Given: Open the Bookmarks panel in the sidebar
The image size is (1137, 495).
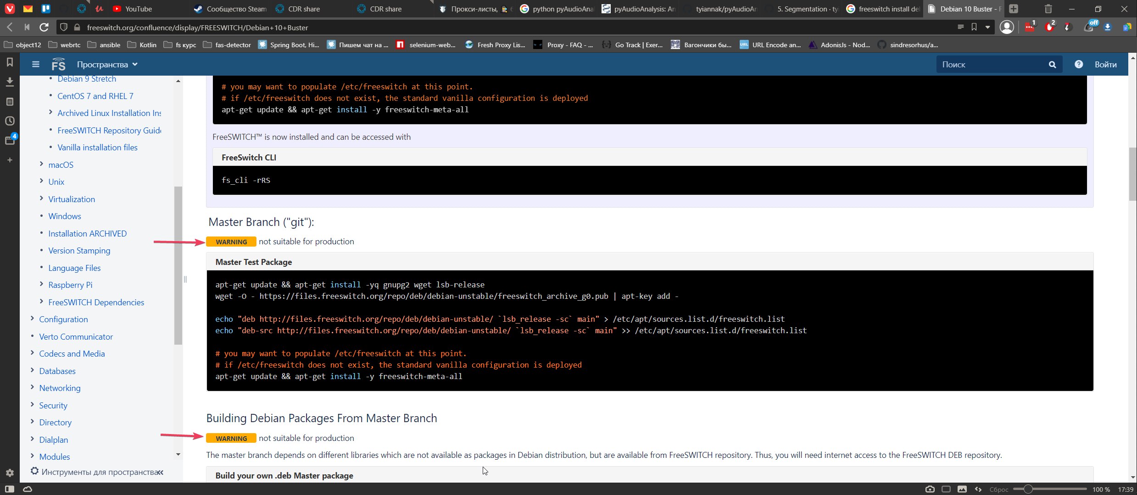Looking at the screenshot, I should pyautogui.click(x=10, y=62).
